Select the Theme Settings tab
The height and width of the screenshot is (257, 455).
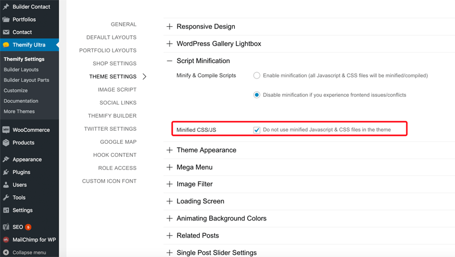(113, 77)
